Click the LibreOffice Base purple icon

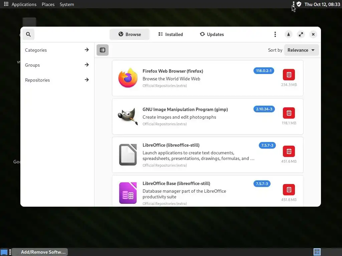click(128, 193)
